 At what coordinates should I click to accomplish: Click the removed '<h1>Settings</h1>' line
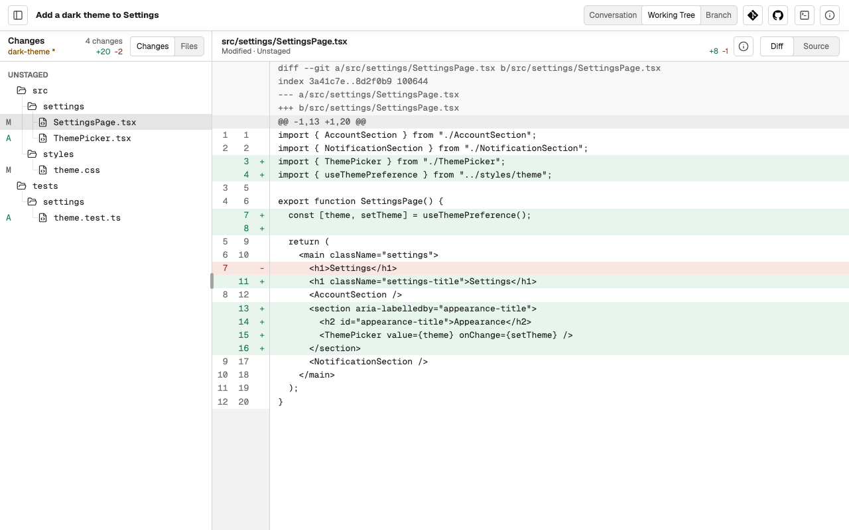click(531, 268)
